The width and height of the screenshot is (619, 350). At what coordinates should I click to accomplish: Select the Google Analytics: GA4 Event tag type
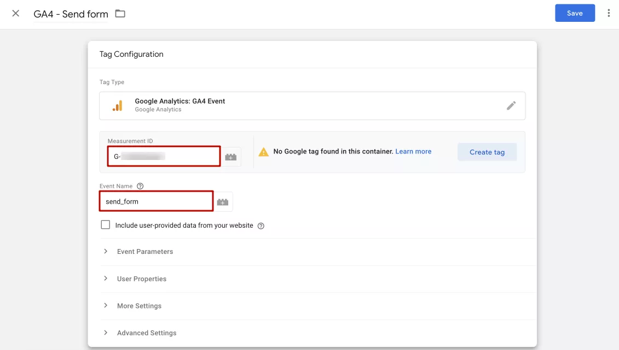pyautogui.click(x=313, y=105)
